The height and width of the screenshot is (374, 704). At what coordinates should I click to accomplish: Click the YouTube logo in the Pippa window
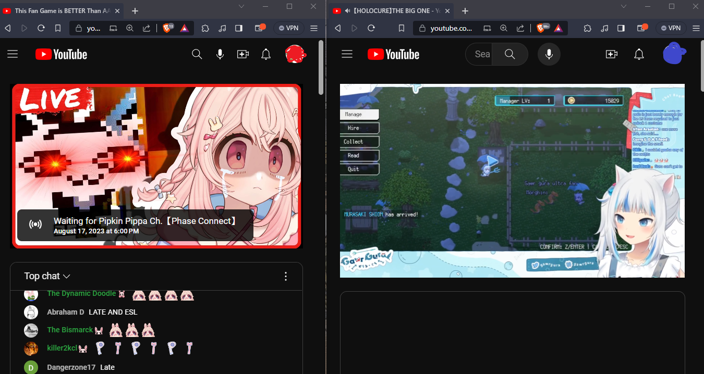pyautogui.click(x=62, y=54)
